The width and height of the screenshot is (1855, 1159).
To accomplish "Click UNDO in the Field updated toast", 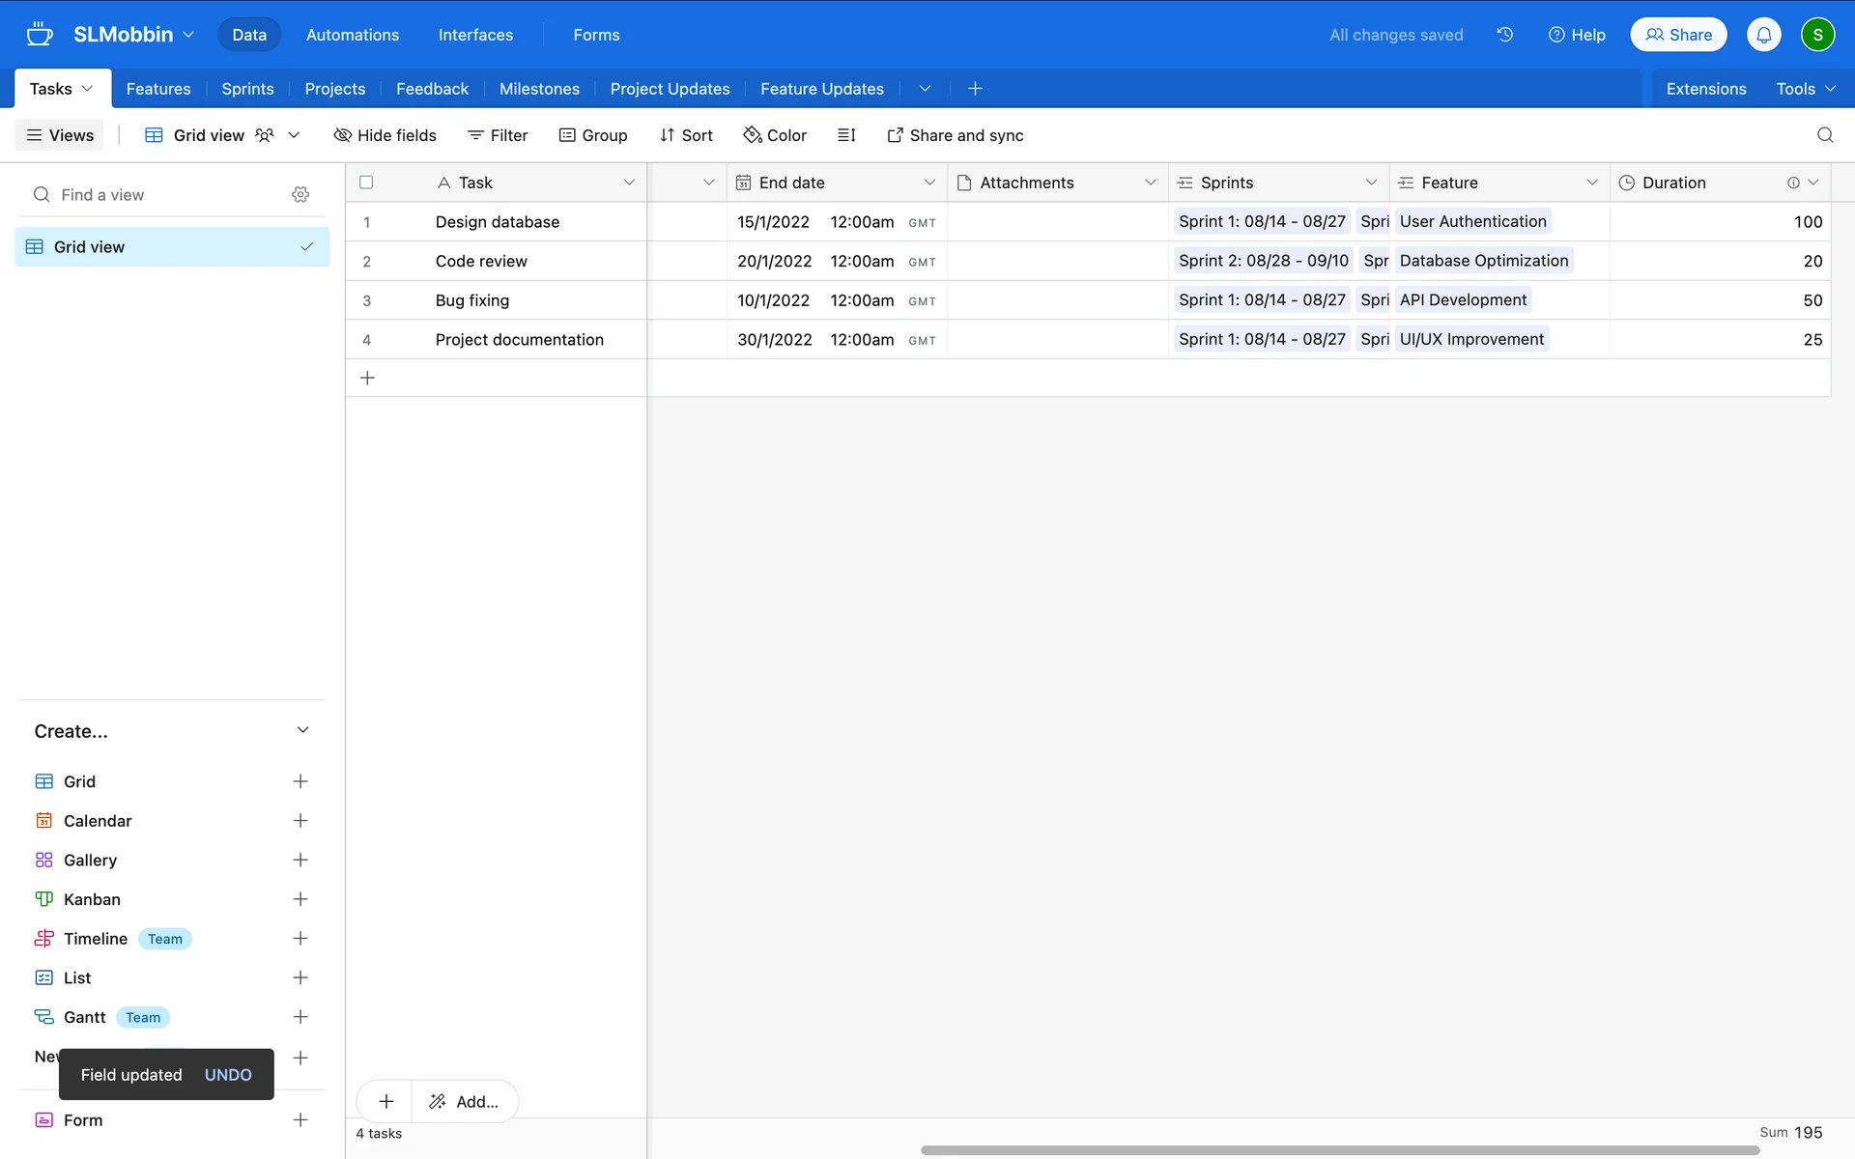I will pyautogui.click(x=228, y=1075).
